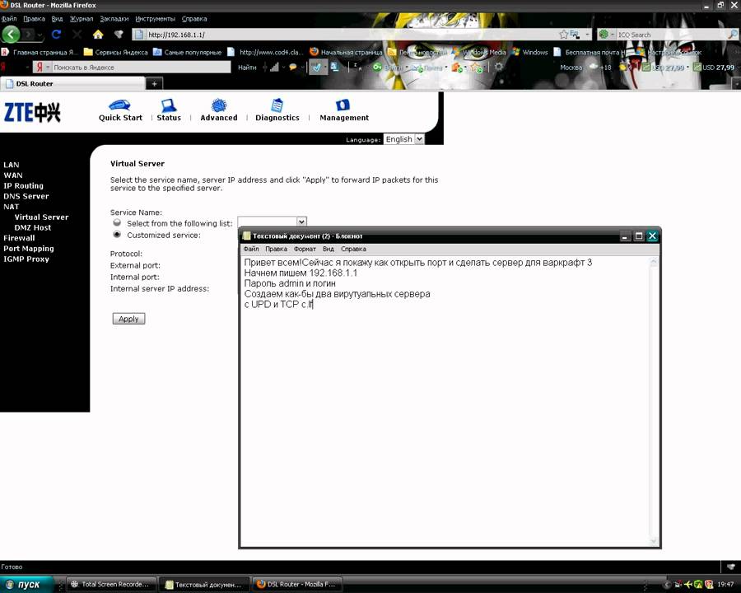Click the Yandex Я logo icon
Screen dimensions: 741x593
40,68
